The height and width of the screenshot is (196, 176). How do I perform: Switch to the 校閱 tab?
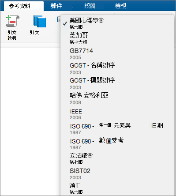(x=90, y=6)
